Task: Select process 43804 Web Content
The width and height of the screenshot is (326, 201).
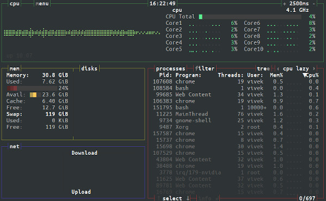Action: click(x=236, y=160)
